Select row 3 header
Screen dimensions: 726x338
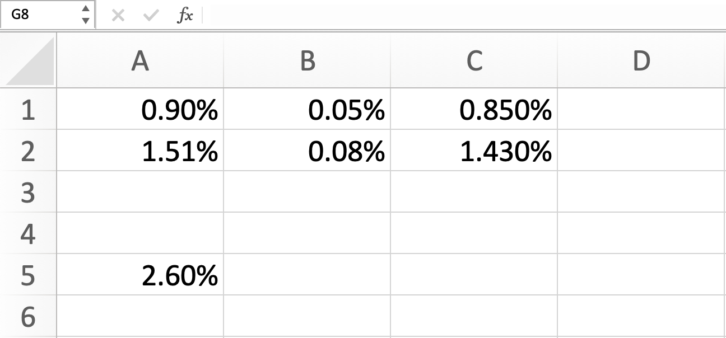28,192
